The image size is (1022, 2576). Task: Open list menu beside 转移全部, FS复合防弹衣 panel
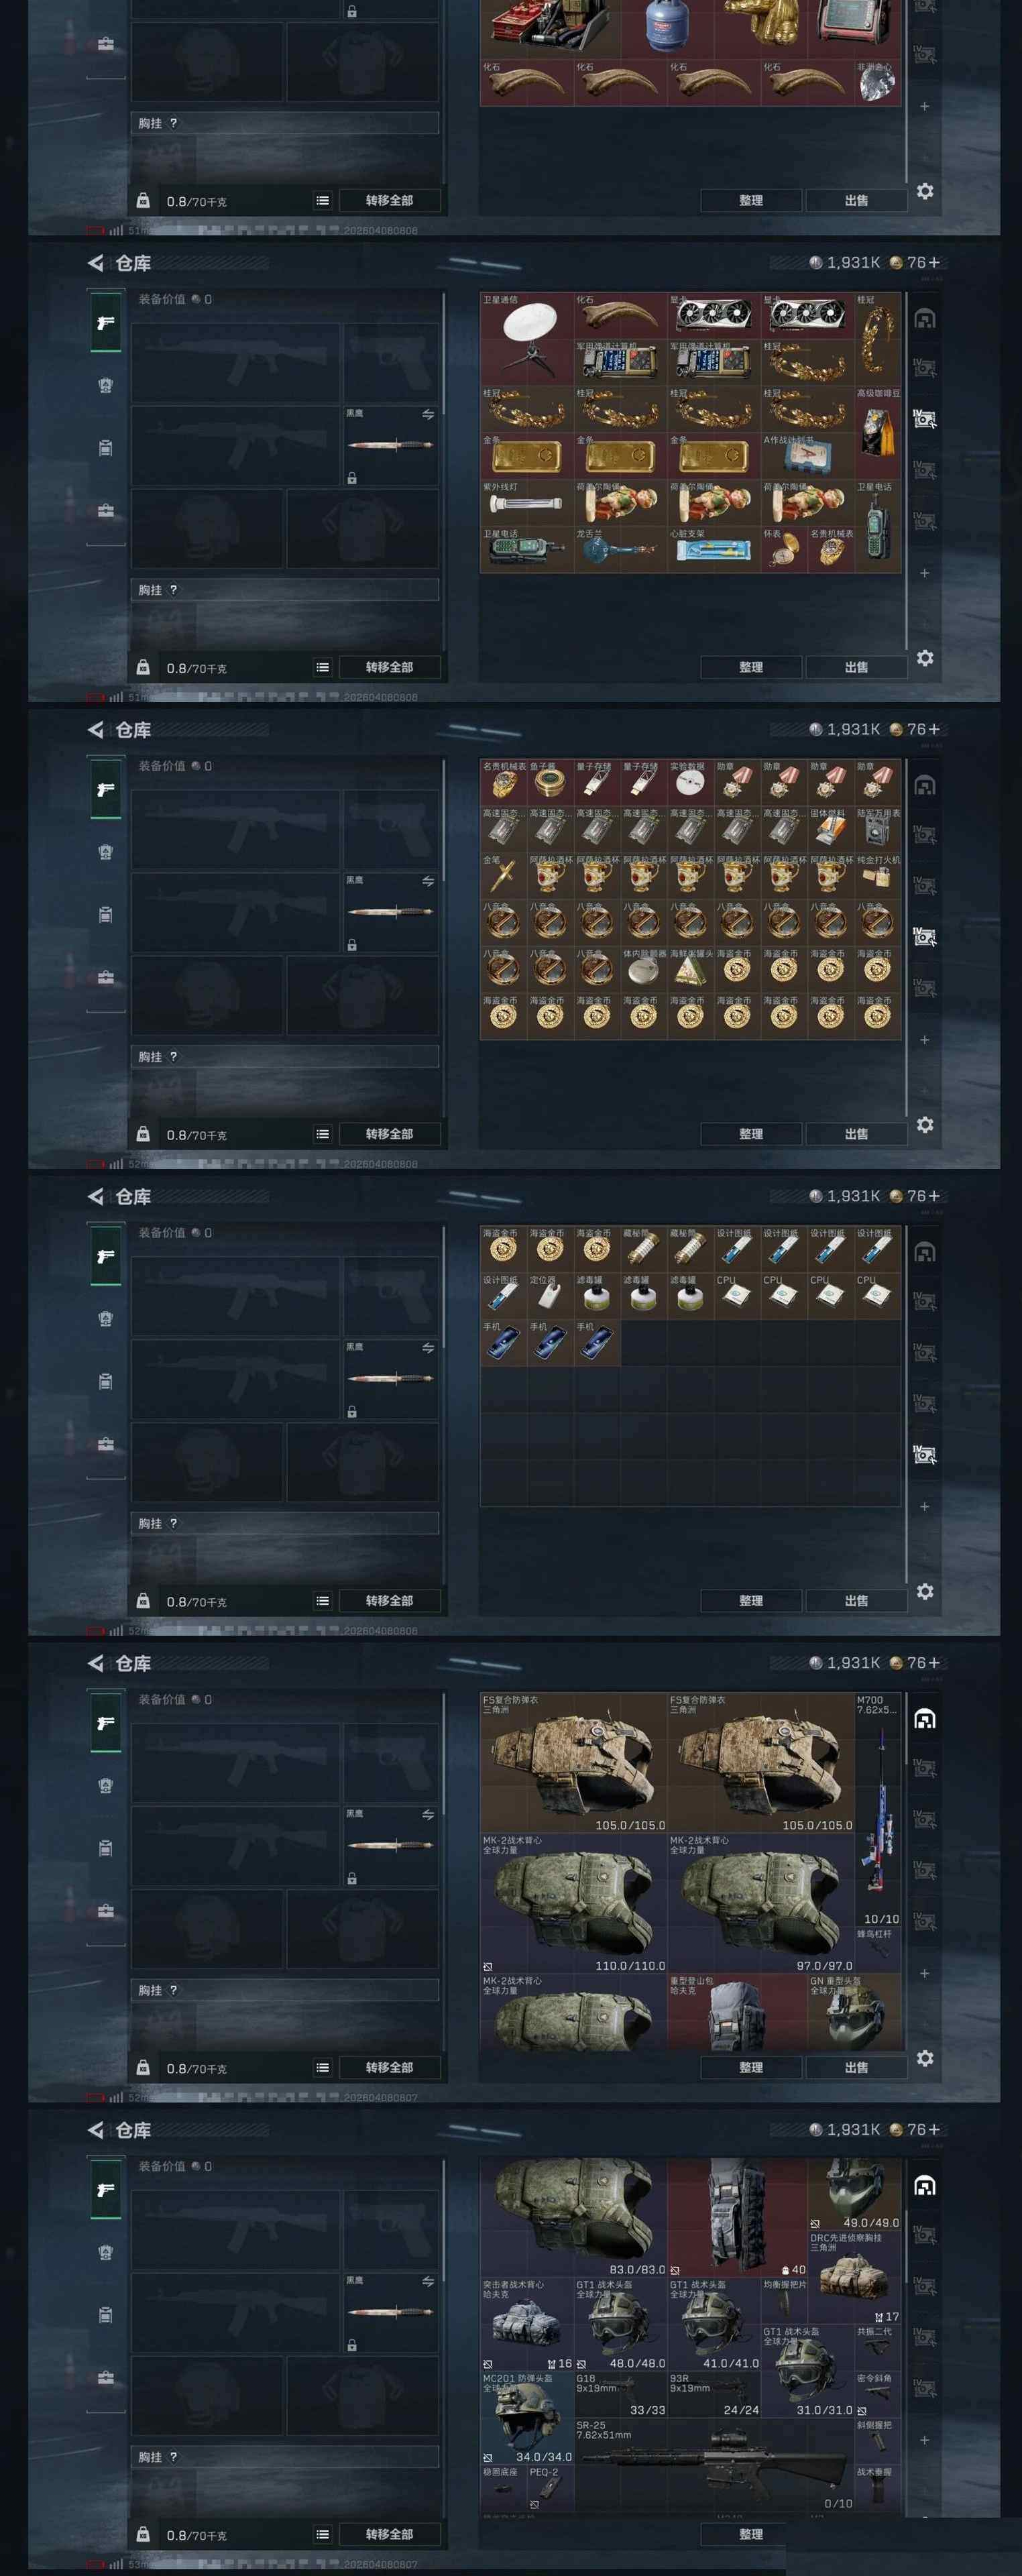point(322,2067)
